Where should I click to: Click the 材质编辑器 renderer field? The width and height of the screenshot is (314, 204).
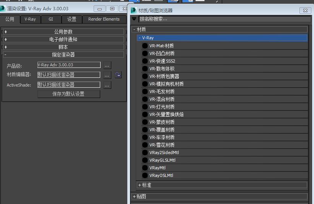(69, 75)
